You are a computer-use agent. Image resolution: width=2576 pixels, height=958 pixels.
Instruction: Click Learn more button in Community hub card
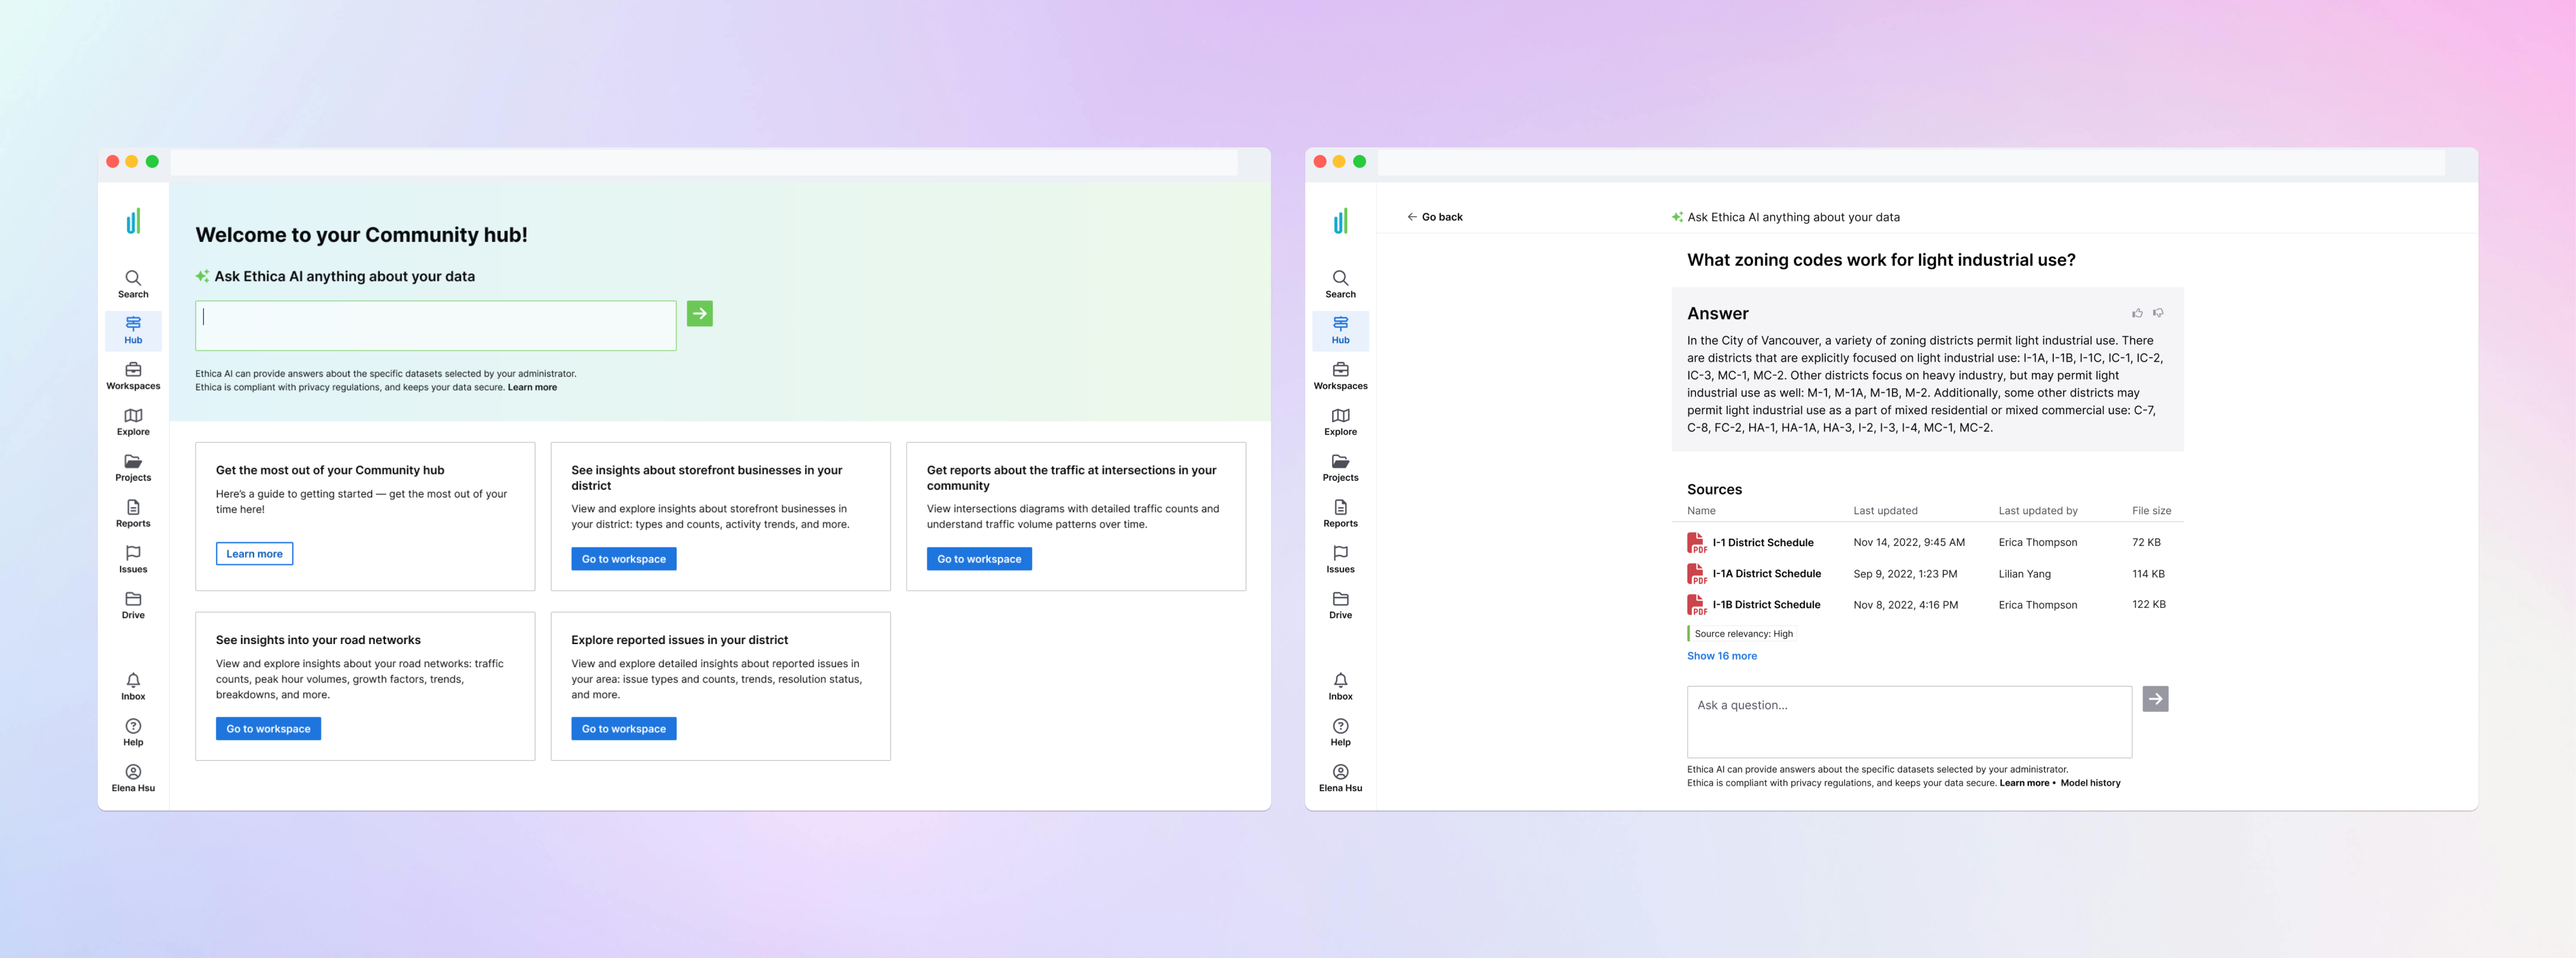coord(254,554)
